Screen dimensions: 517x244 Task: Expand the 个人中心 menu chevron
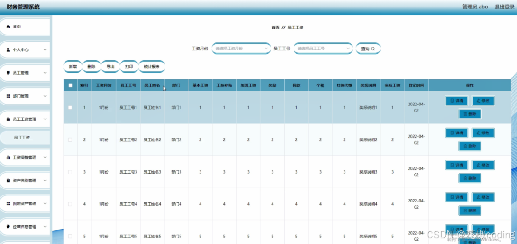(x=45, y=50)
